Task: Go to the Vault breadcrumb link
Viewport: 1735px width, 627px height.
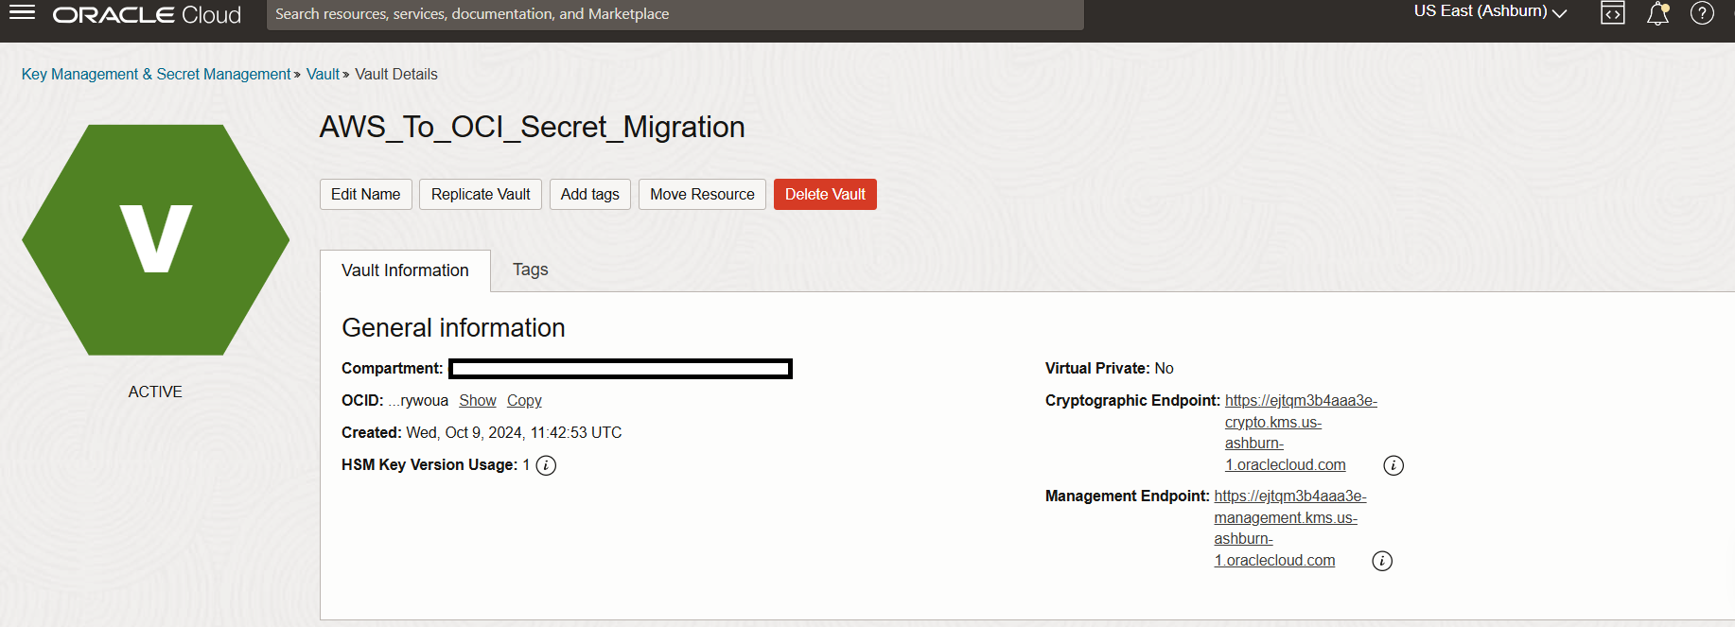Action: click(323, 74)
